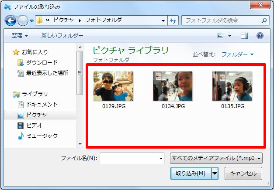Click the back navigation arrow button
Image resolution: width=274 pixels, height=190 pixels.
tap(10, 20)
